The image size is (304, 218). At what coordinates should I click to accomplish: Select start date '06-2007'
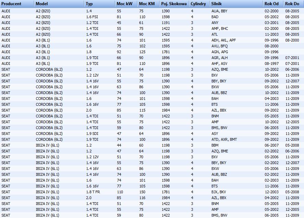pos(272,145)
